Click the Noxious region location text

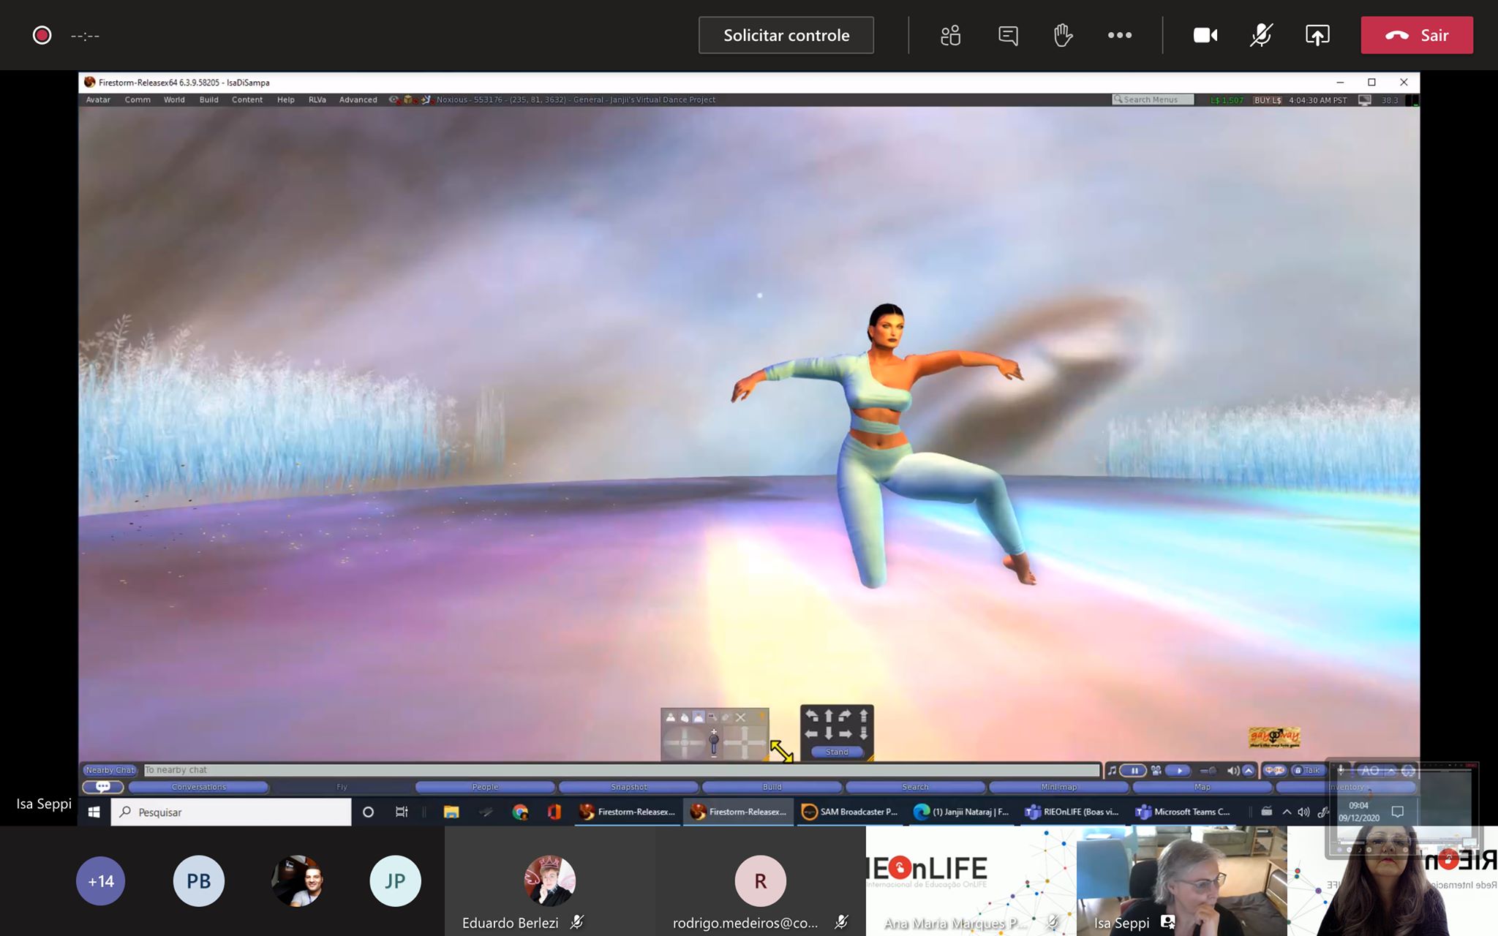click(576, 99)
